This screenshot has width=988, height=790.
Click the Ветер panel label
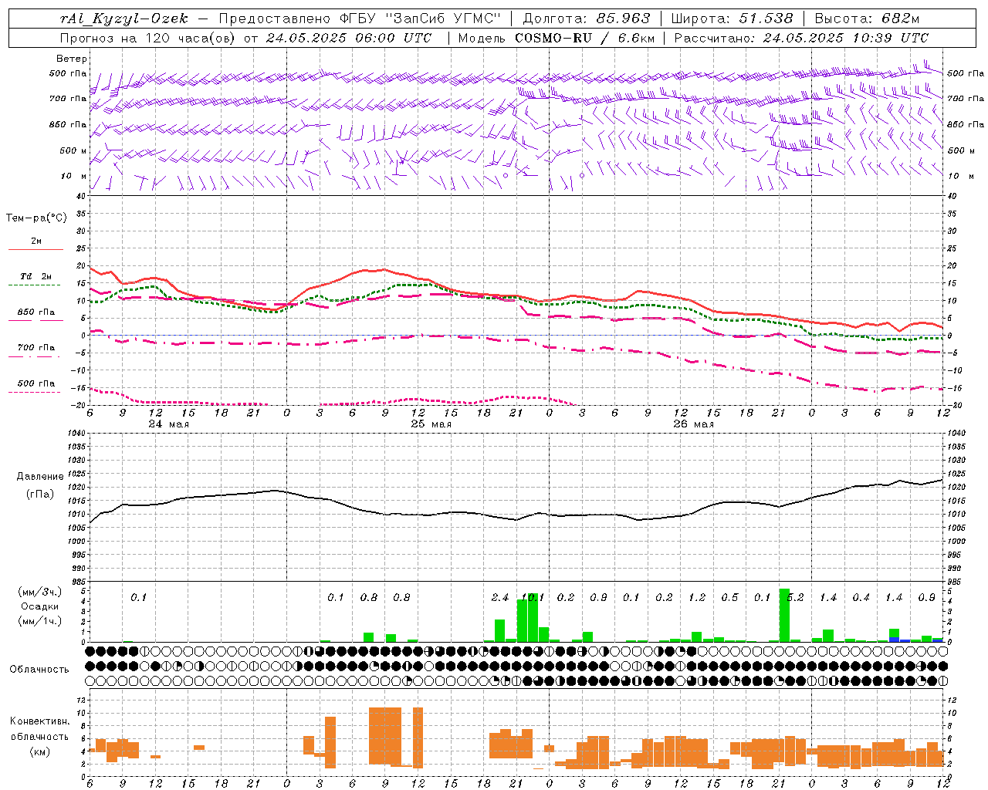click(x=72, y=59)
